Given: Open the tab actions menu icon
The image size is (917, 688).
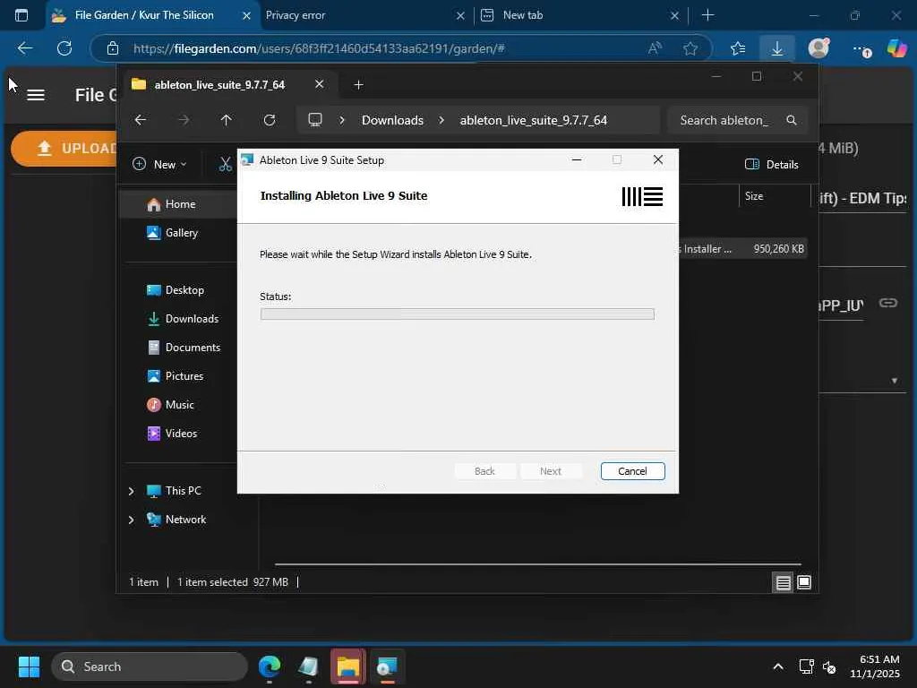Looking at the screenshot, I should point(21,15).
